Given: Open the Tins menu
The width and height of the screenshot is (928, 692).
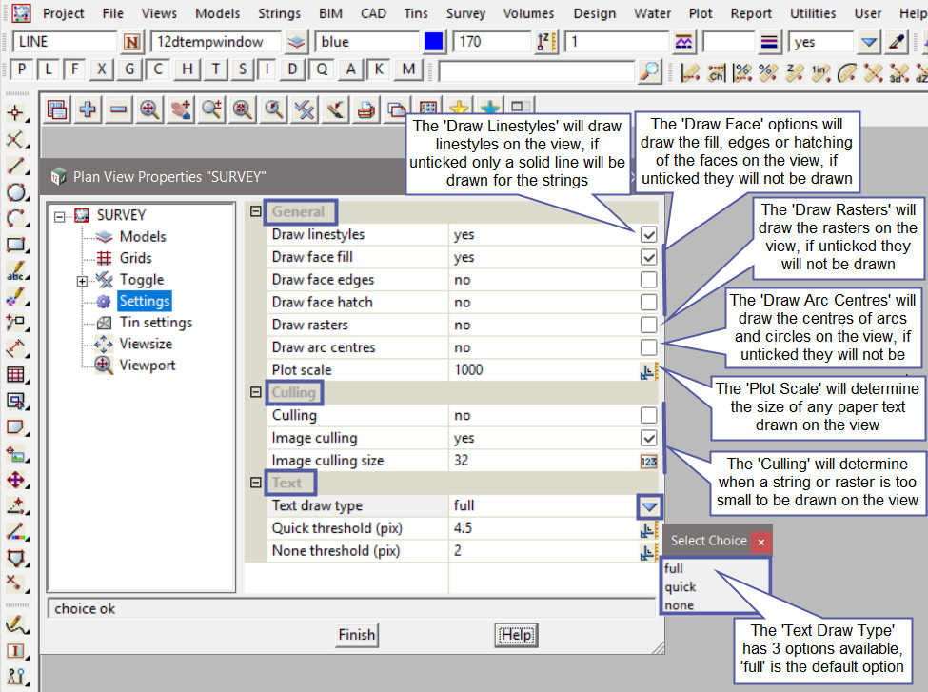Looking at the screenshot, I should click(413, 13).
